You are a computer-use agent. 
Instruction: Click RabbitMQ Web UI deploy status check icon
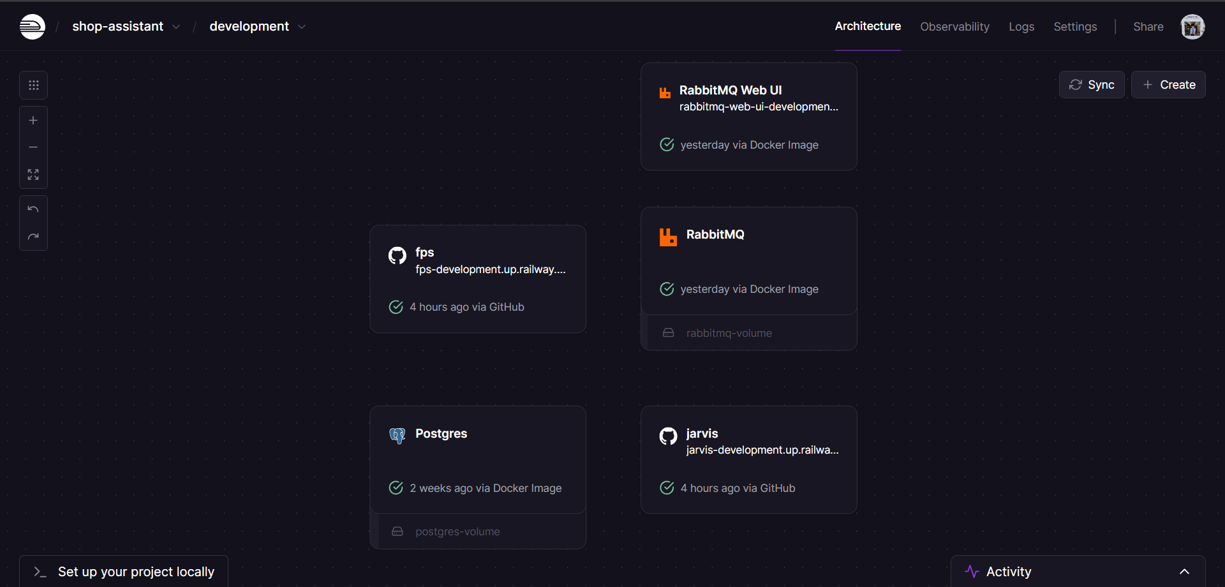(667, 145)
